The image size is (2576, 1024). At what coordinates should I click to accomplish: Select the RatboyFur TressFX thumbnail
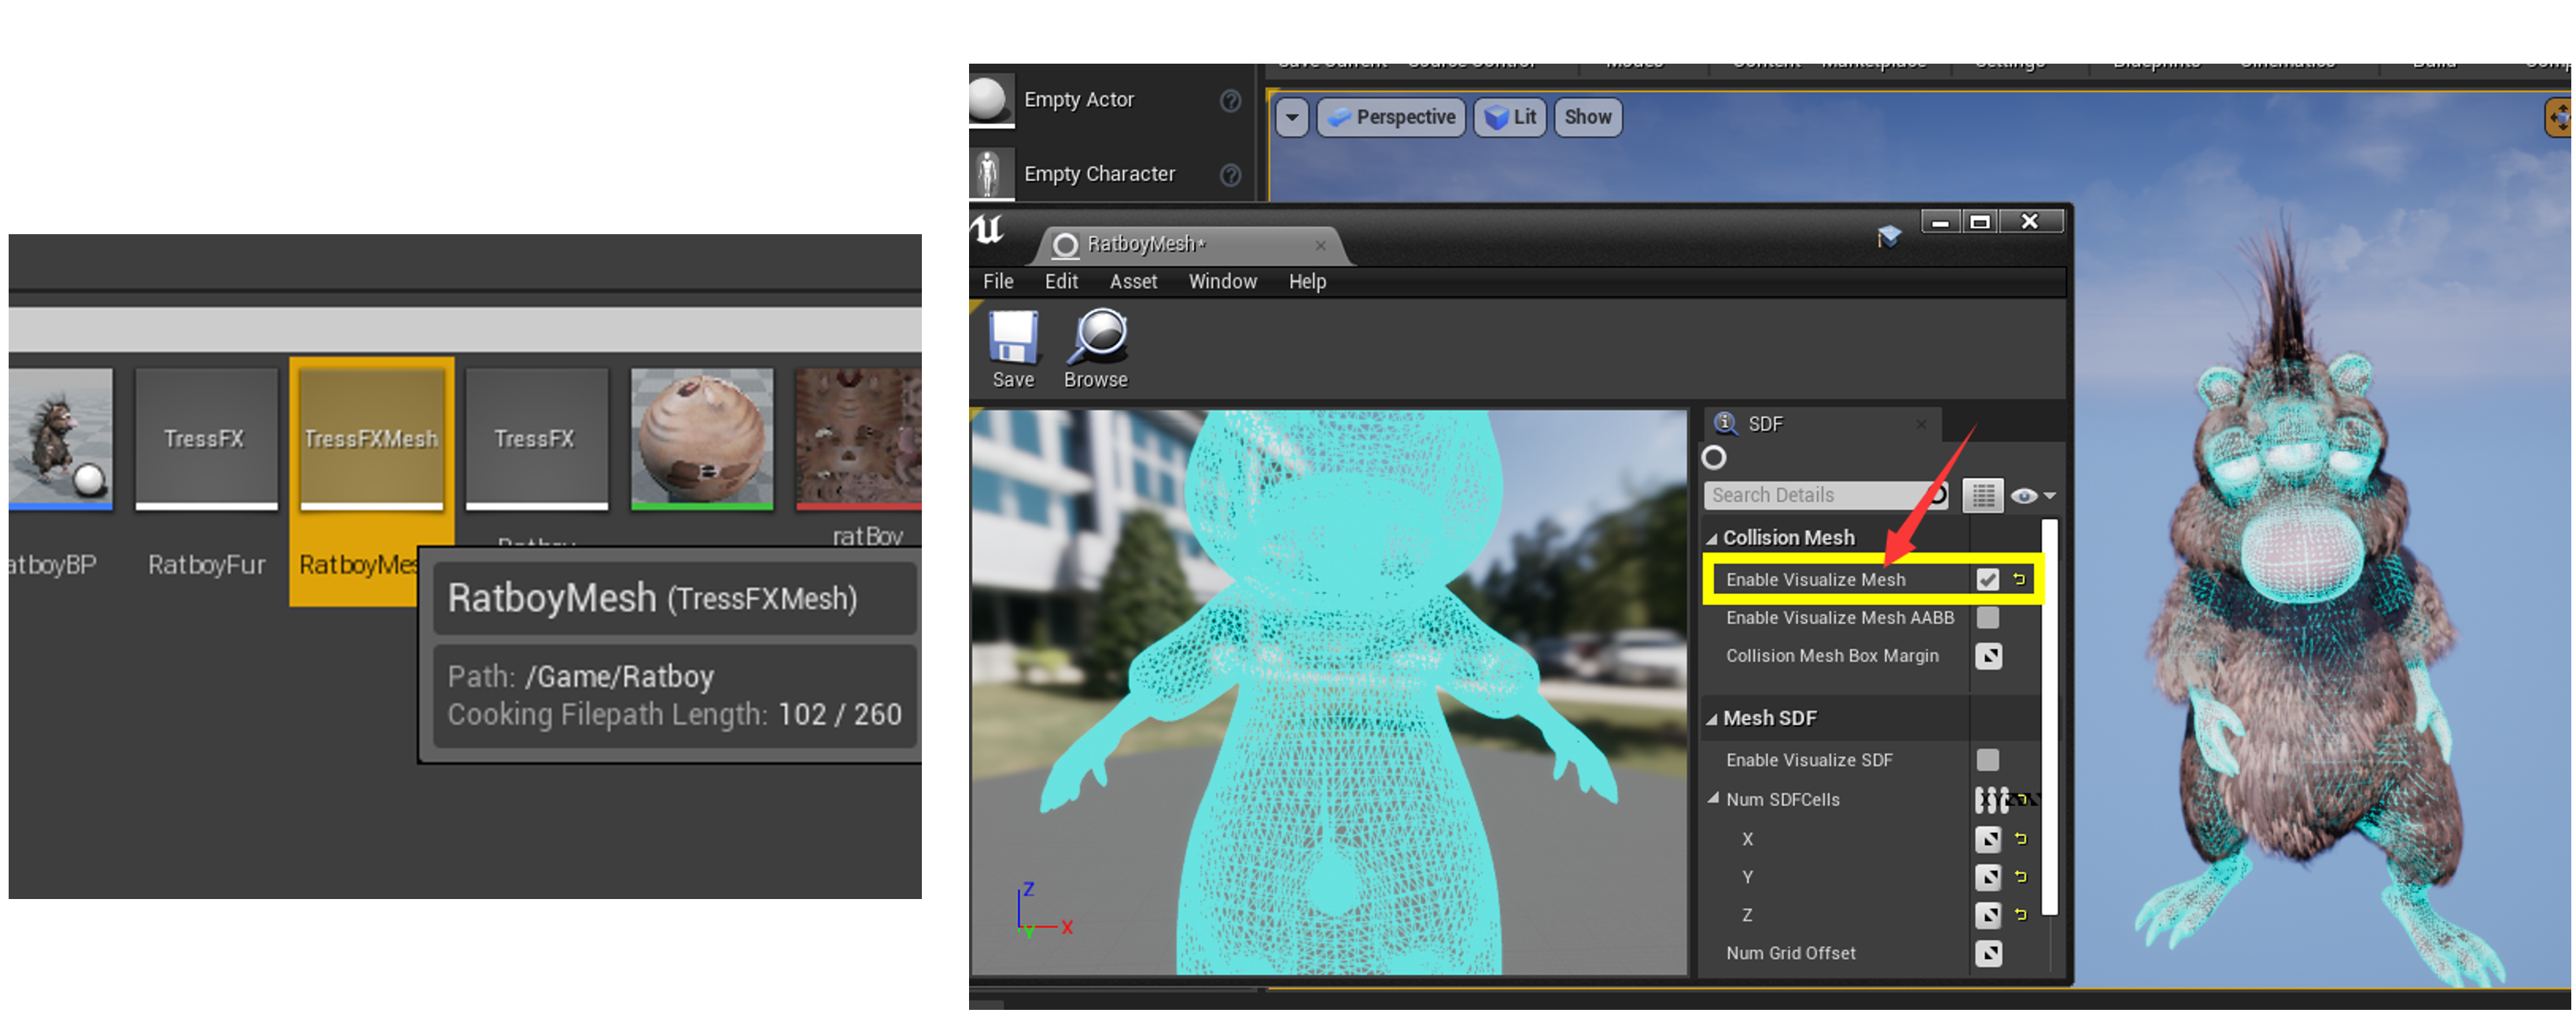coord(206,439)
